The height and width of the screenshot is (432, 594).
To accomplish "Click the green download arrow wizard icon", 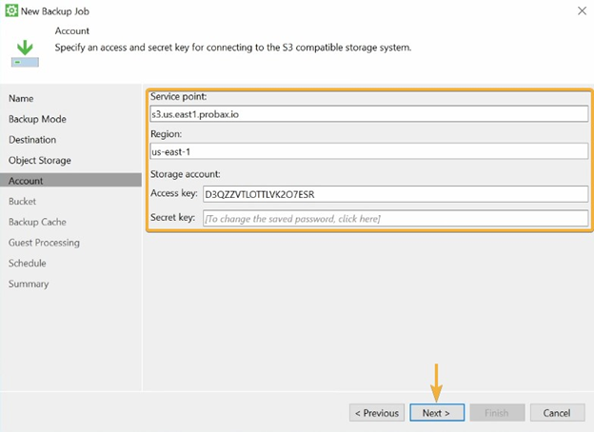I will [x=25, y=53].
